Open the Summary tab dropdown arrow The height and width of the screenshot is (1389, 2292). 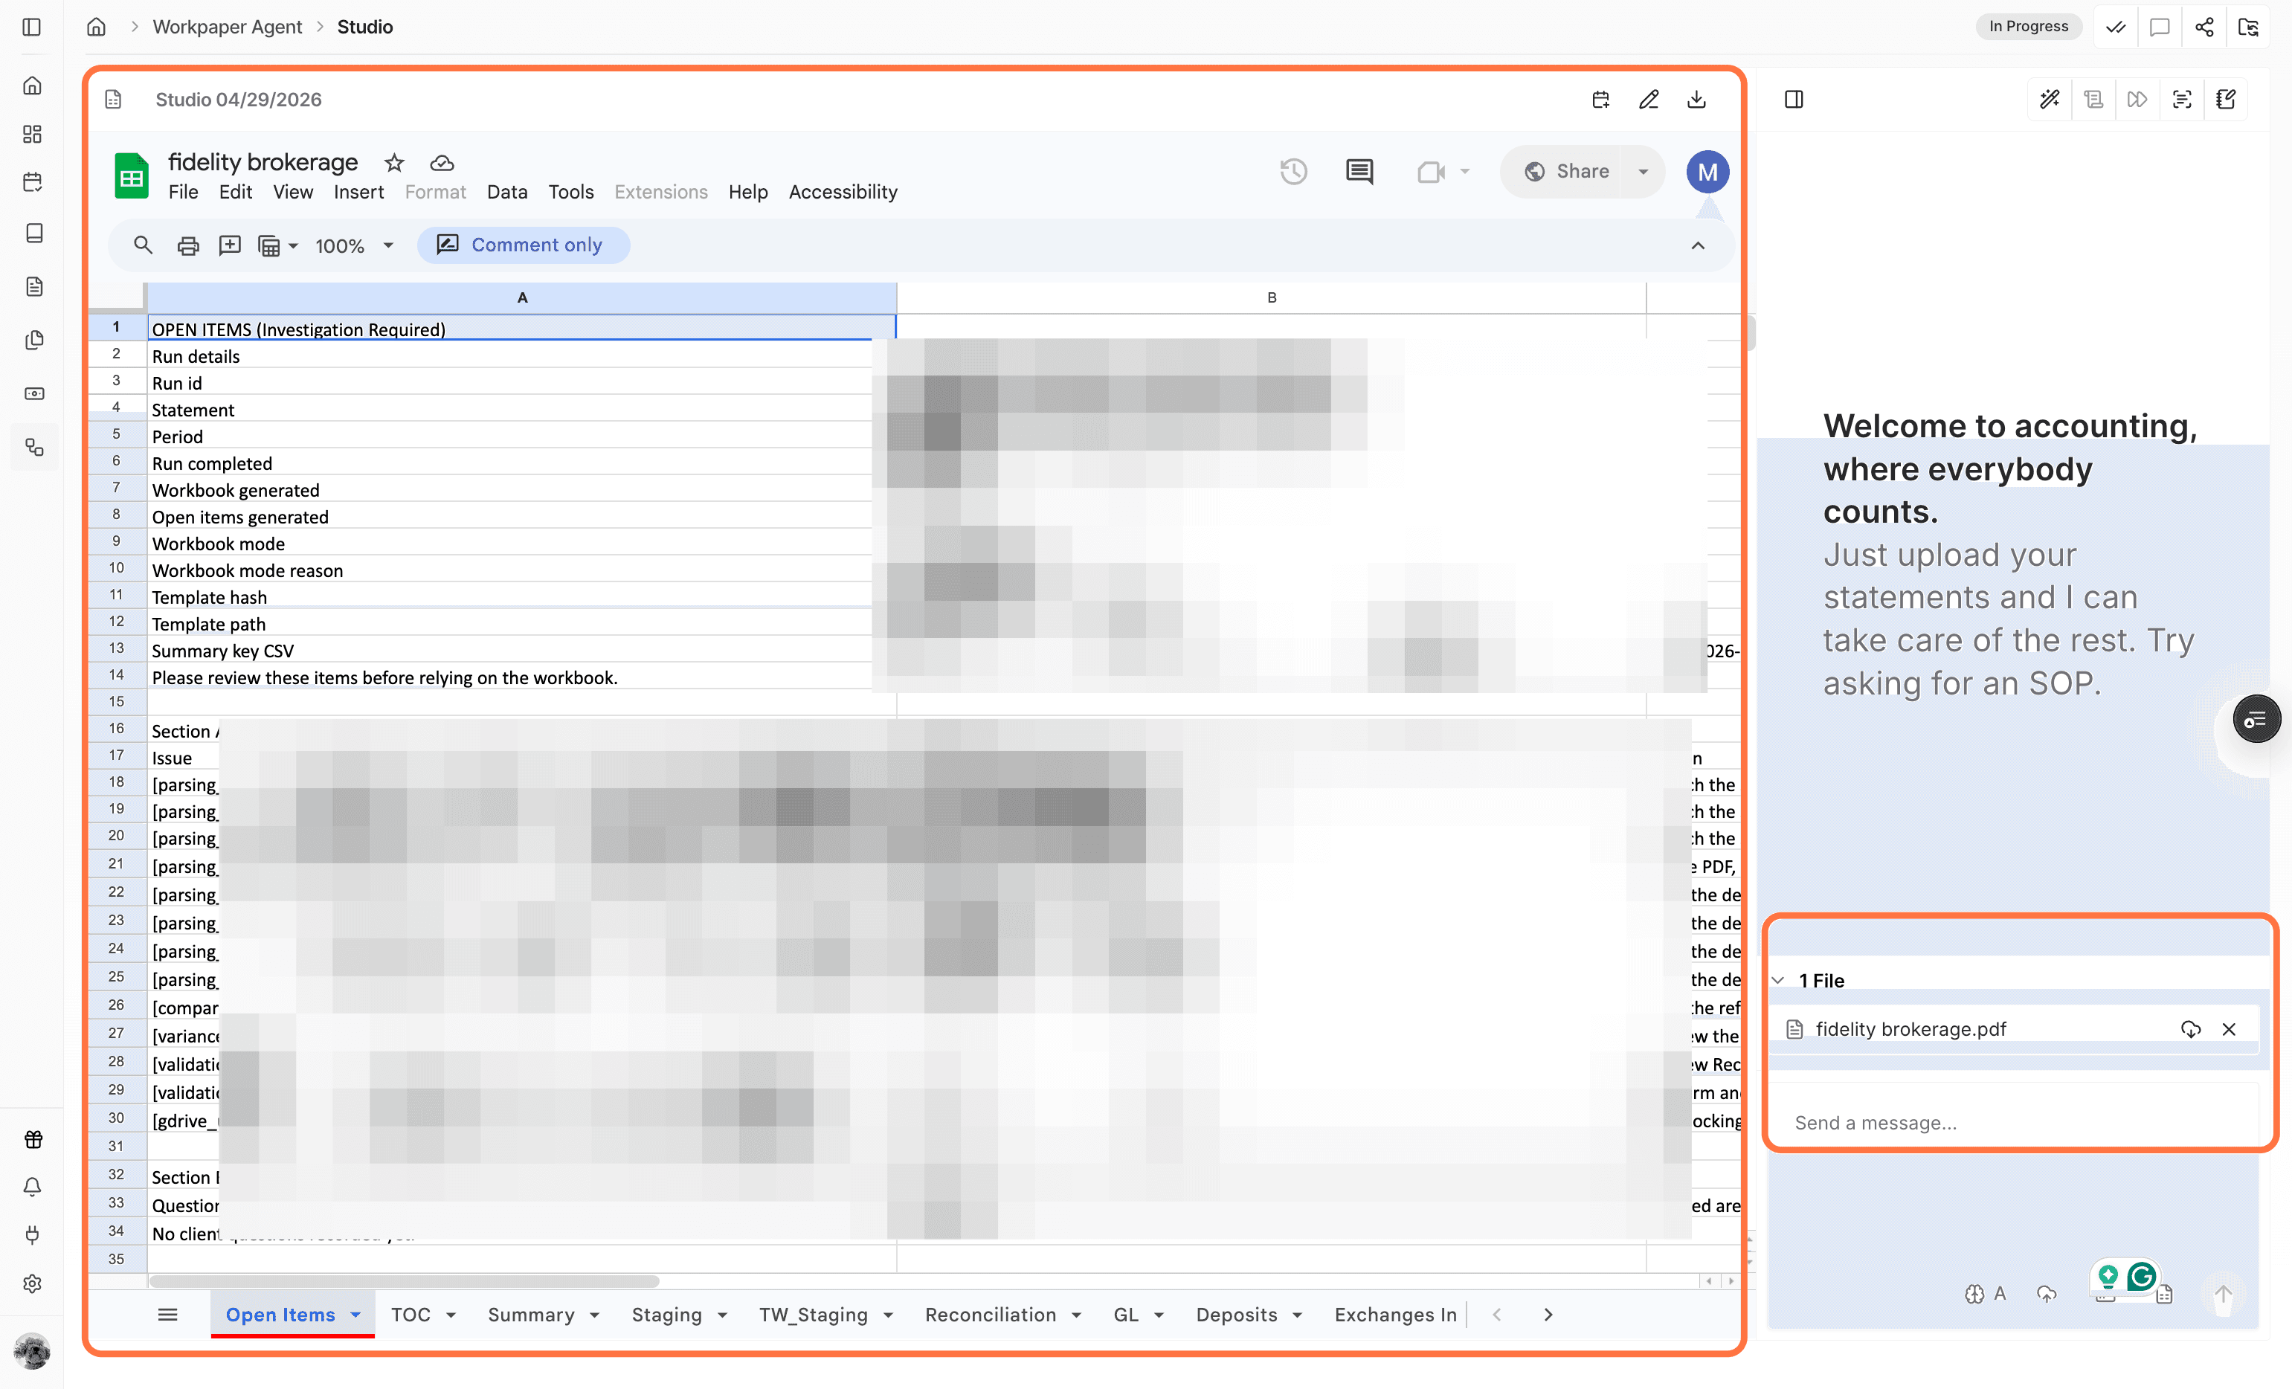[594, 1315]
